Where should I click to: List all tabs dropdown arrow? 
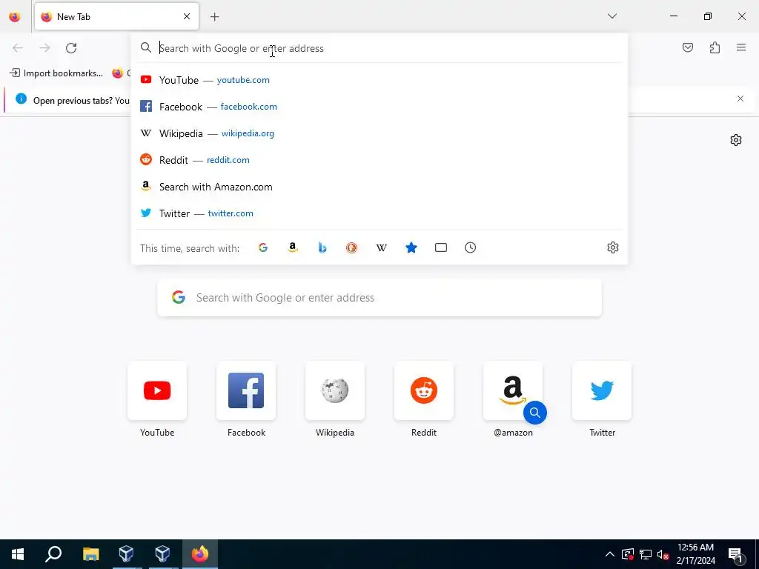point(611,16)
